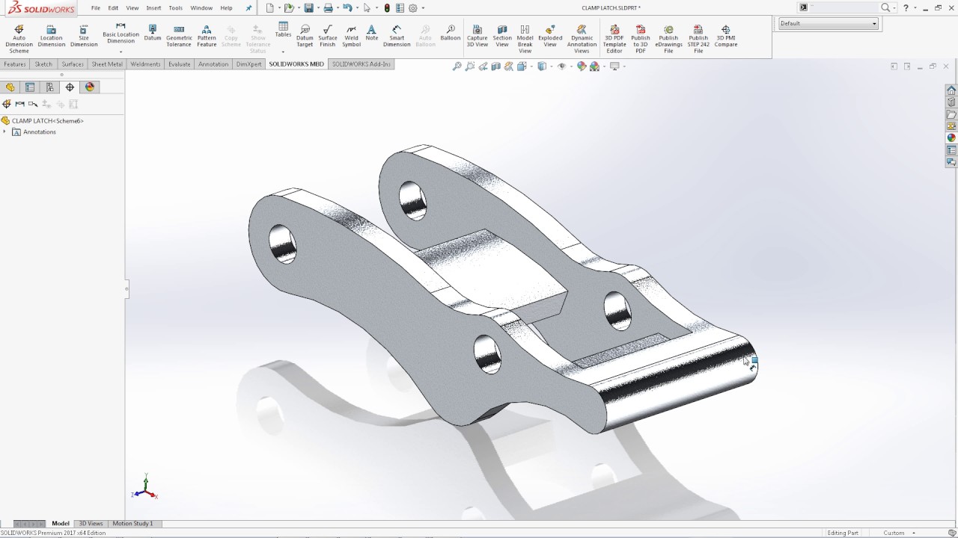
Task: Open the 3D PDF Template Editor
Action: click(614, 39)
